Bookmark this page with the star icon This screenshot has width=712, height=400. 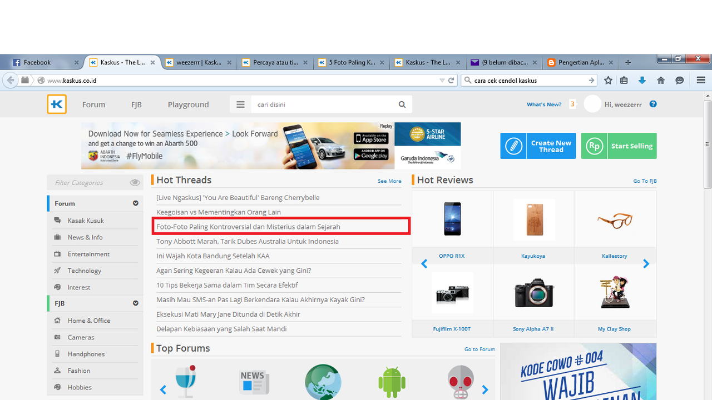coord(608,80)
